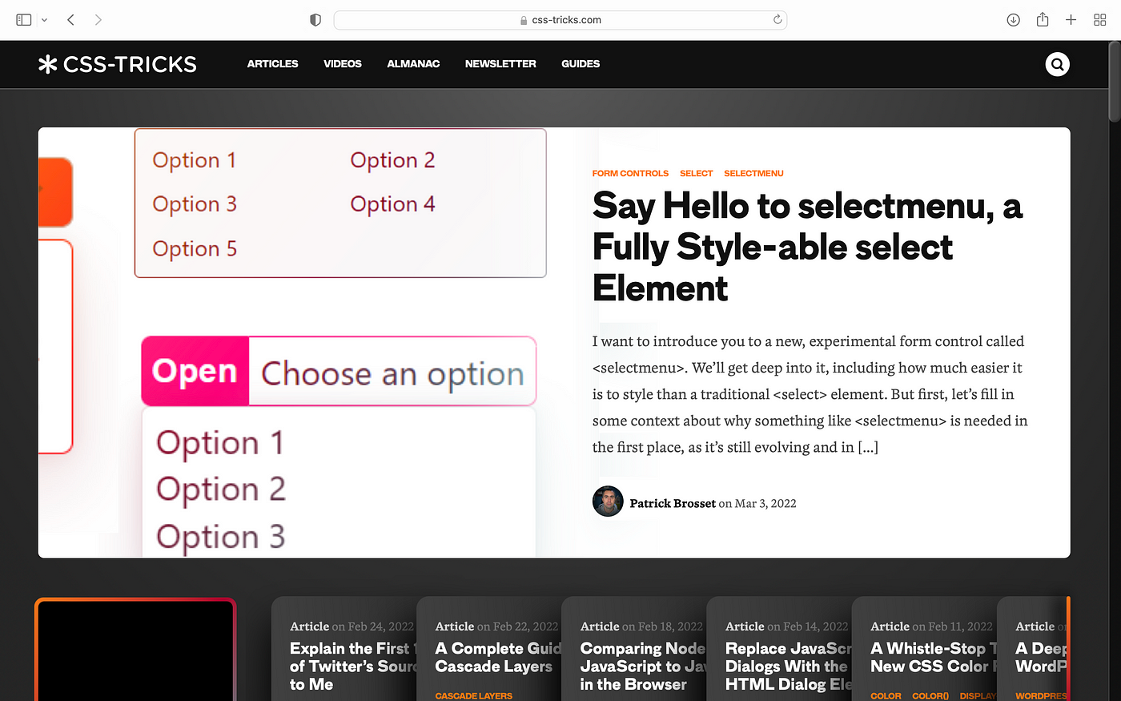Click the css-tricks.com address bar
This screenshot has width=1121, height=701.
coord(560,20)
